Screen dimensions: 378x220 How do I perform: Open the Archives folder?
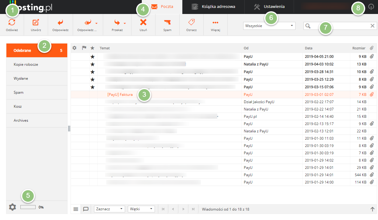(37, 120)
